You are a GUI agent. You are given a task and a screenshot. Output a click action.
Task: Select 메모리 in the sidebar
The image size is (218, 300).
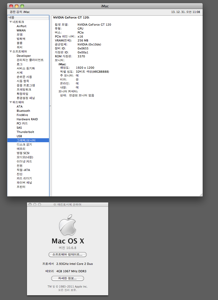[21, 149]
